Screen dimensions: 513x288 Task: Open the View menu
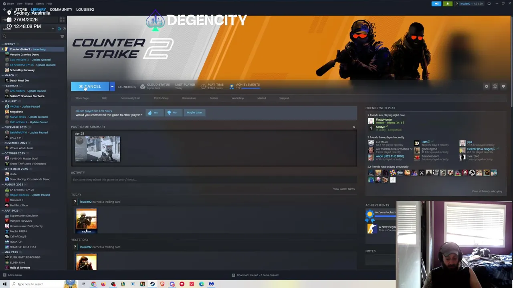coord(19,4)
